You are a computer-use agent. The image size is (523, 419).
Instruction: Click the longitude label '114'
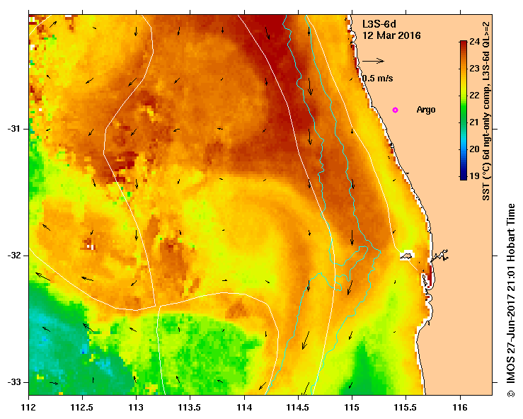click(244, 408)
